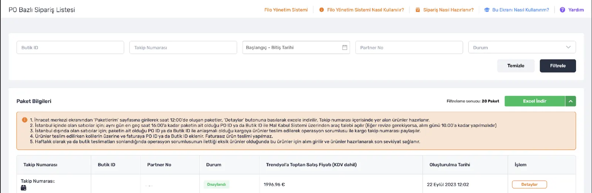Click the Filtrele button
This screenshot has height=193, width=592.
(x=558, y=66)
